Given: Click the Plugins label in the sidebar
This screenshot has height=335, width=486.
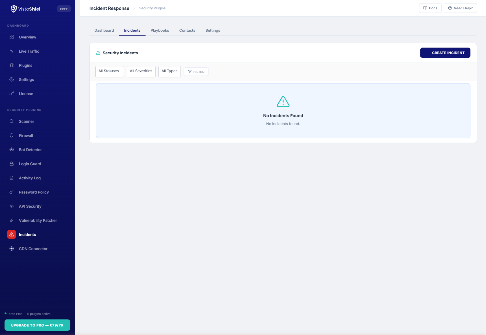Looking at the screenshot, I should tap(25, 65).
